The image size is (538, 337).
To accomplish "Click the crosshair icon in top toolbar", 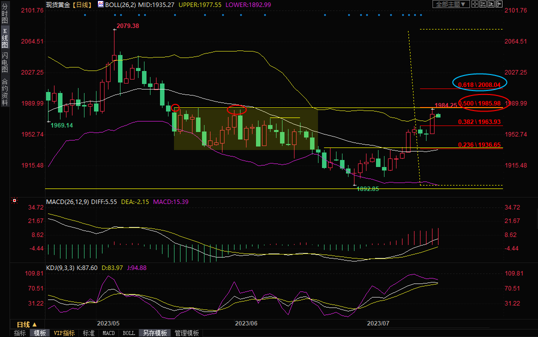I will pos(475,4).
